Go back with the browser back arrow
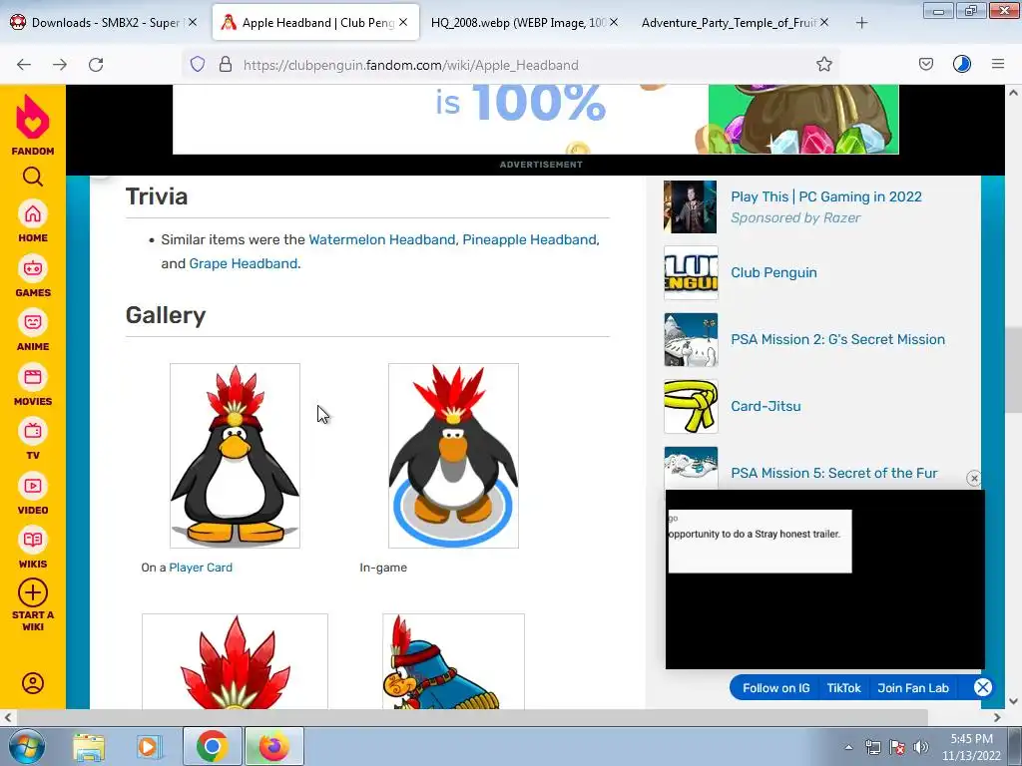 24,65
